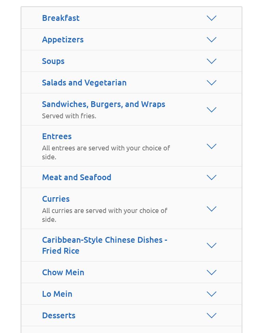Select the Appetizers menu heading
This screenshot has height=333, width=263.
point(63,39)
